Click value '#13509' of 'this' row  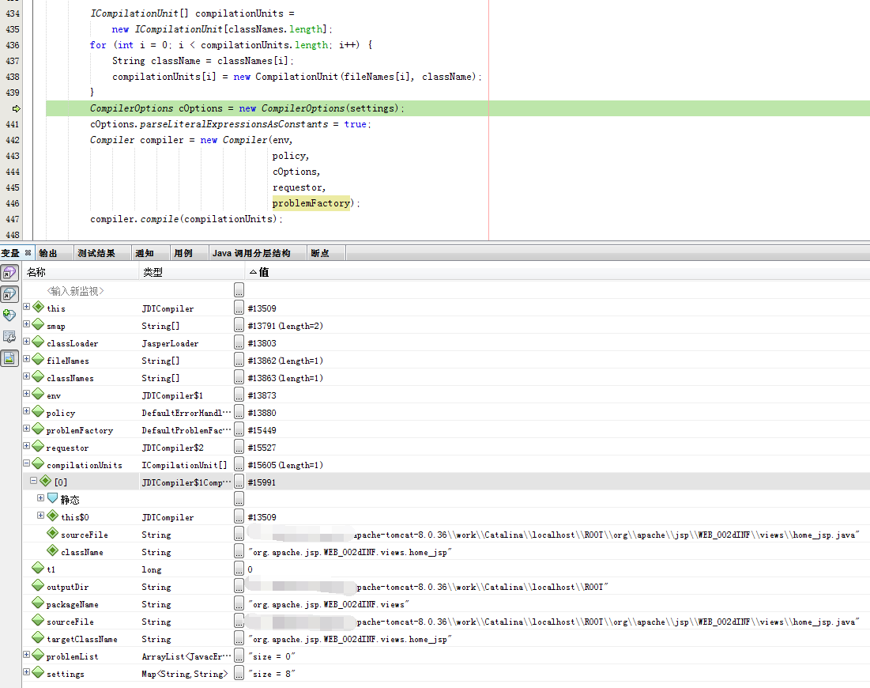262,308
